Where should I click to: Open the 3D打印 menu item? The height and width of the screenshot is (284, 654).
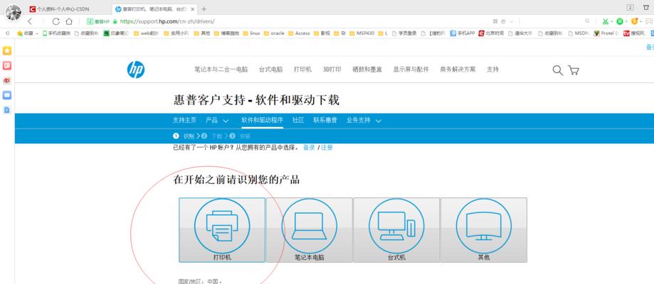coord(332,70)
